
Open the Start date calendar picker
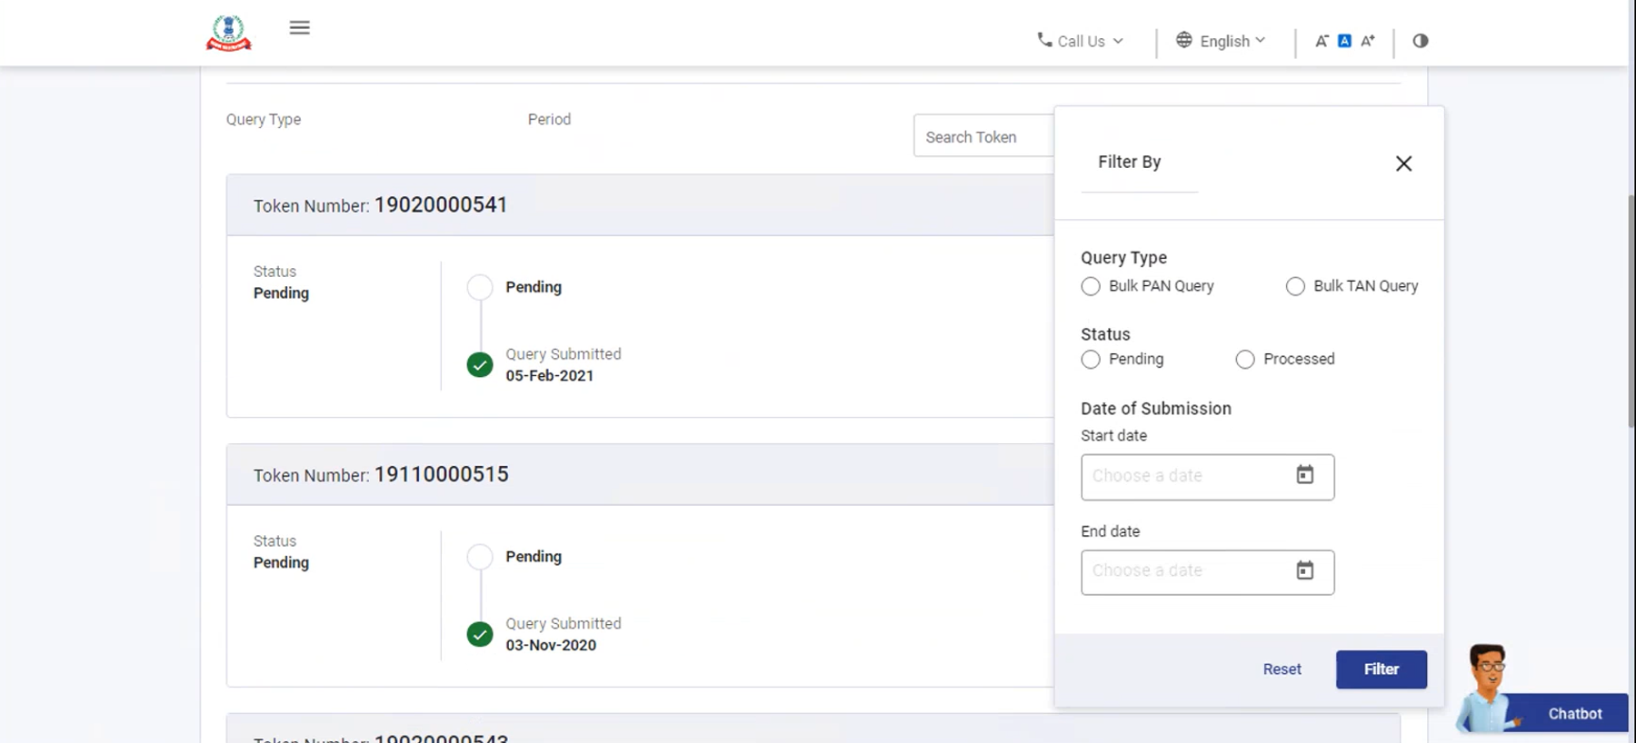click(x=1304, y=475)
